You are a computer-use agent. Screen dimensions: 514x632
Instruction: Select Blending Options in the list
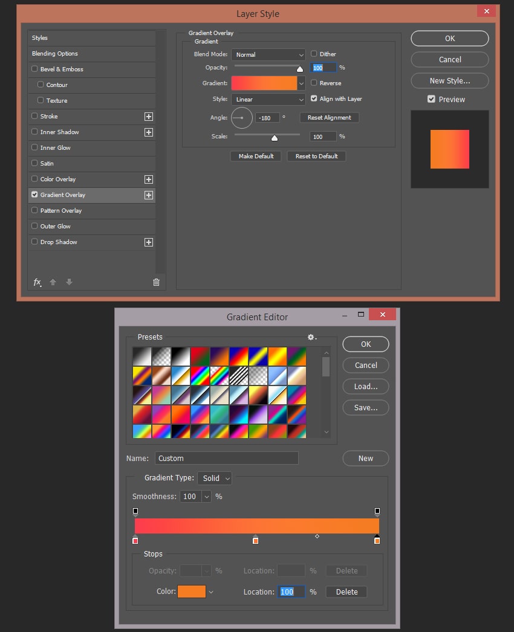[91, 54]
